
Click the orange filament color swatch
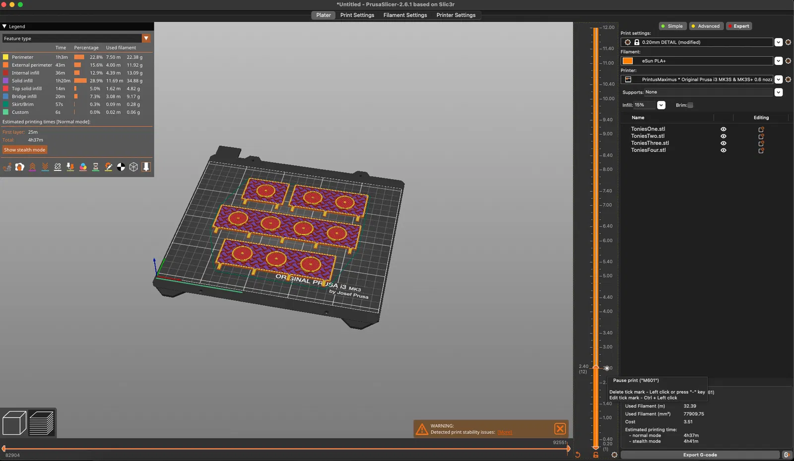click(628, 61)
